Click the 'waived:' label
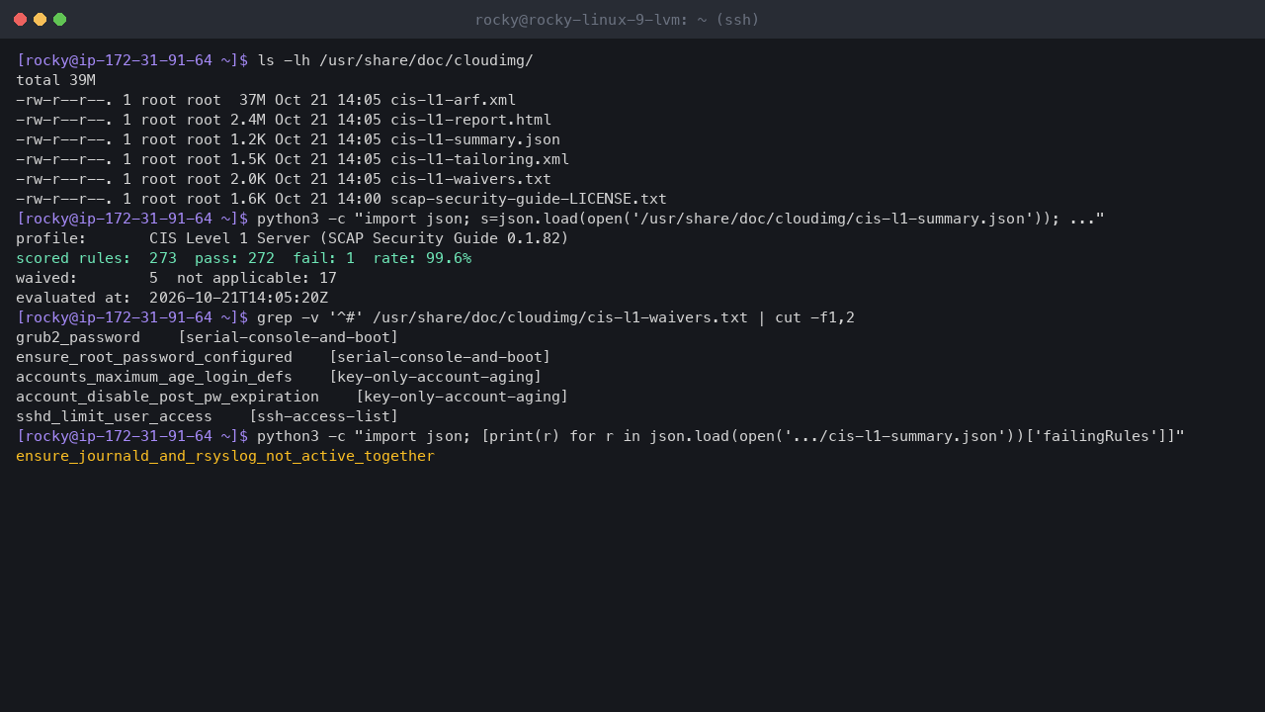1265x712 pixels. (46, 278)
